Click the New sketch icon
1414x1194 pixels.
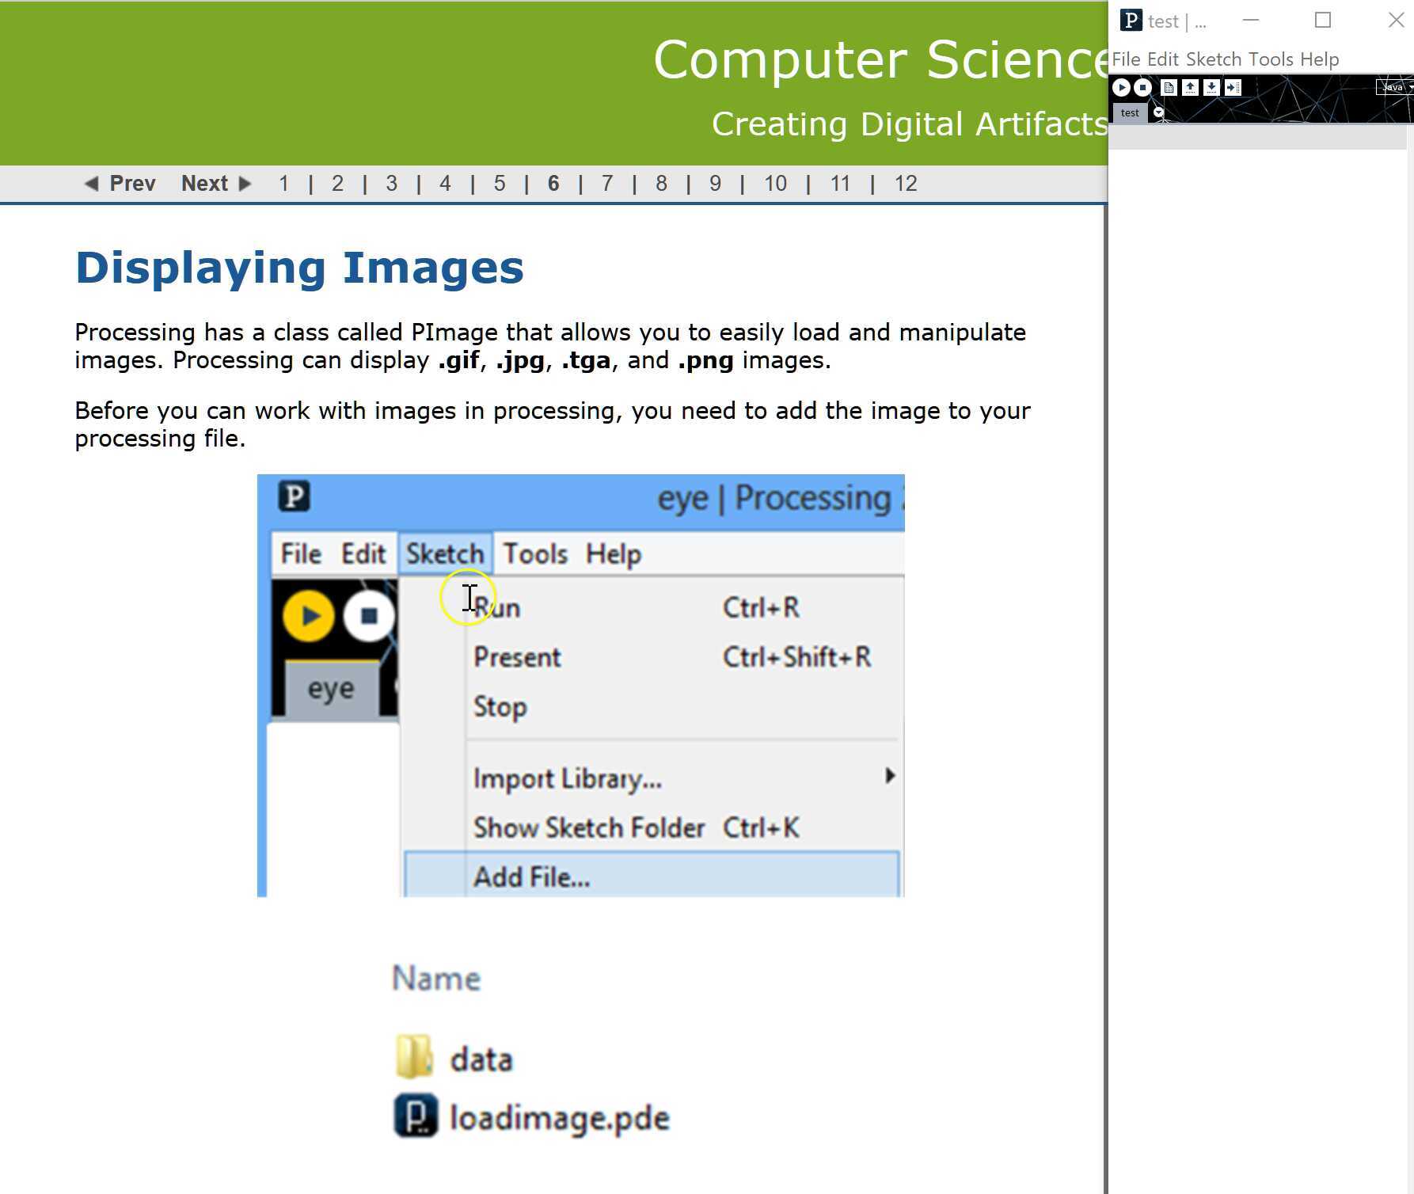[x=1169, y=88]
